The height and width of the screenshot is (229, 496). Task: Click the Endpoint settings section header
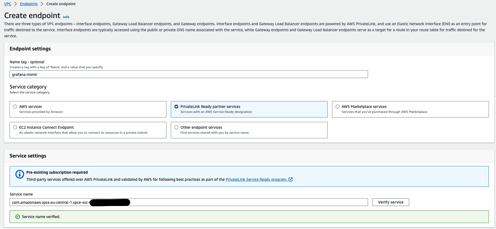[30, 49]
